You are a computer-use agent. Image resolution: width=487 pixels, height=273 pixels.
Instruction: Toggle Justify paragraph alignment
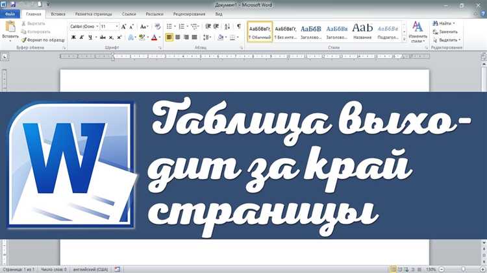[194, 38]
